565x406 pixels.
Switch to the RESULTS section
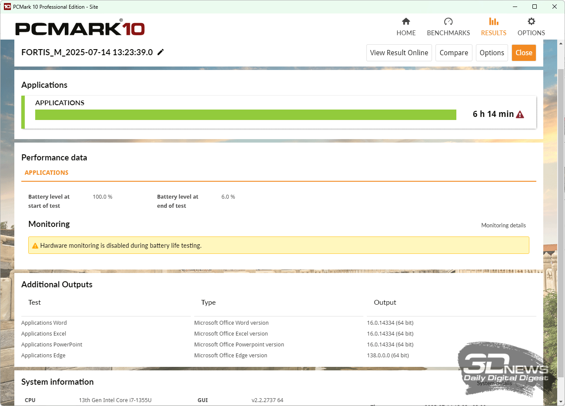tap(494, 27)
